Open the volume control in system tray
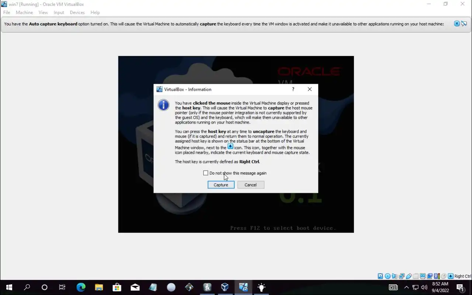Image resolution: width=472 pixels, height=295 pixels. (424, 287)
